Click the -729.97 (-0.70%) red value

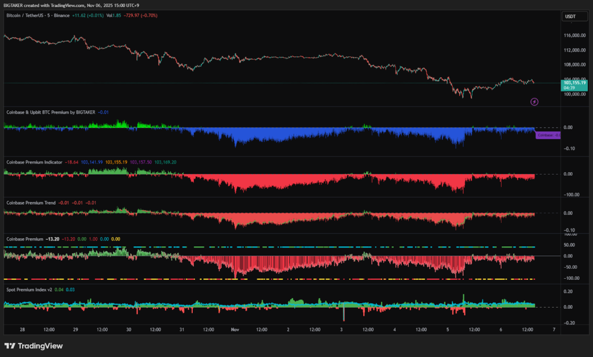coord(140,16)
